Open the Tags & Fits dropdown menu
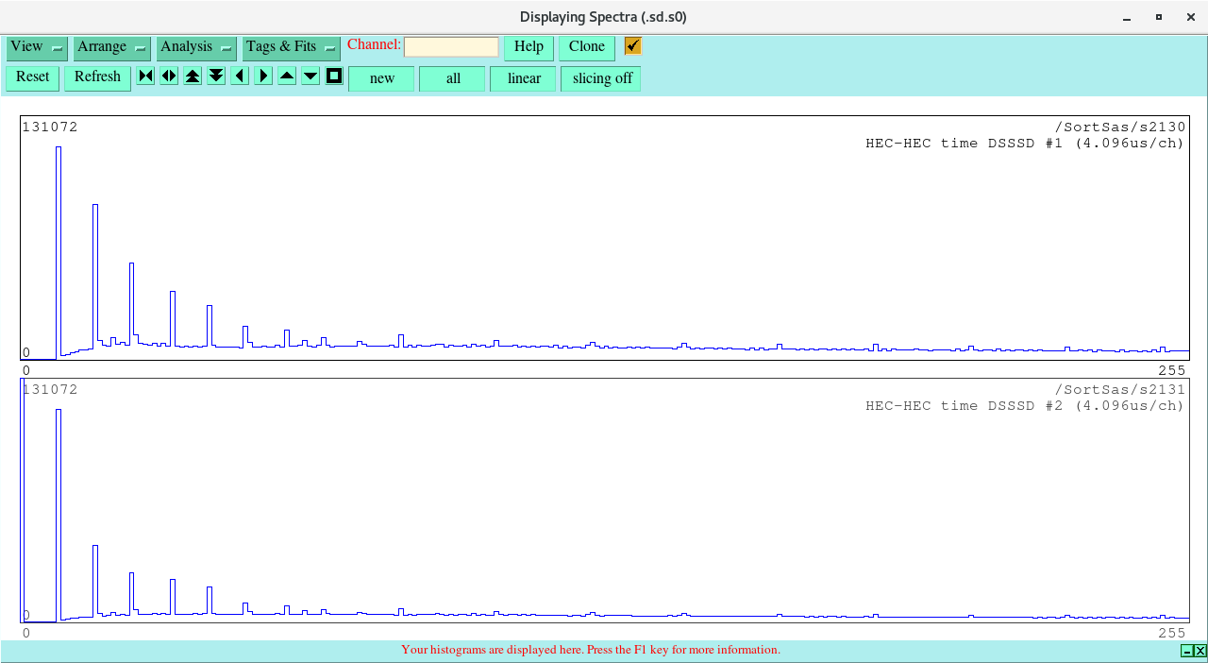1208x663 pixels. click(x=292, y=47)
